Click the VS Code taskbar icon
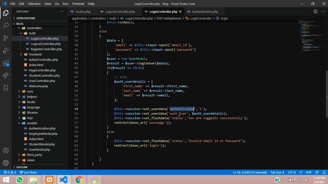 (64, 179)
